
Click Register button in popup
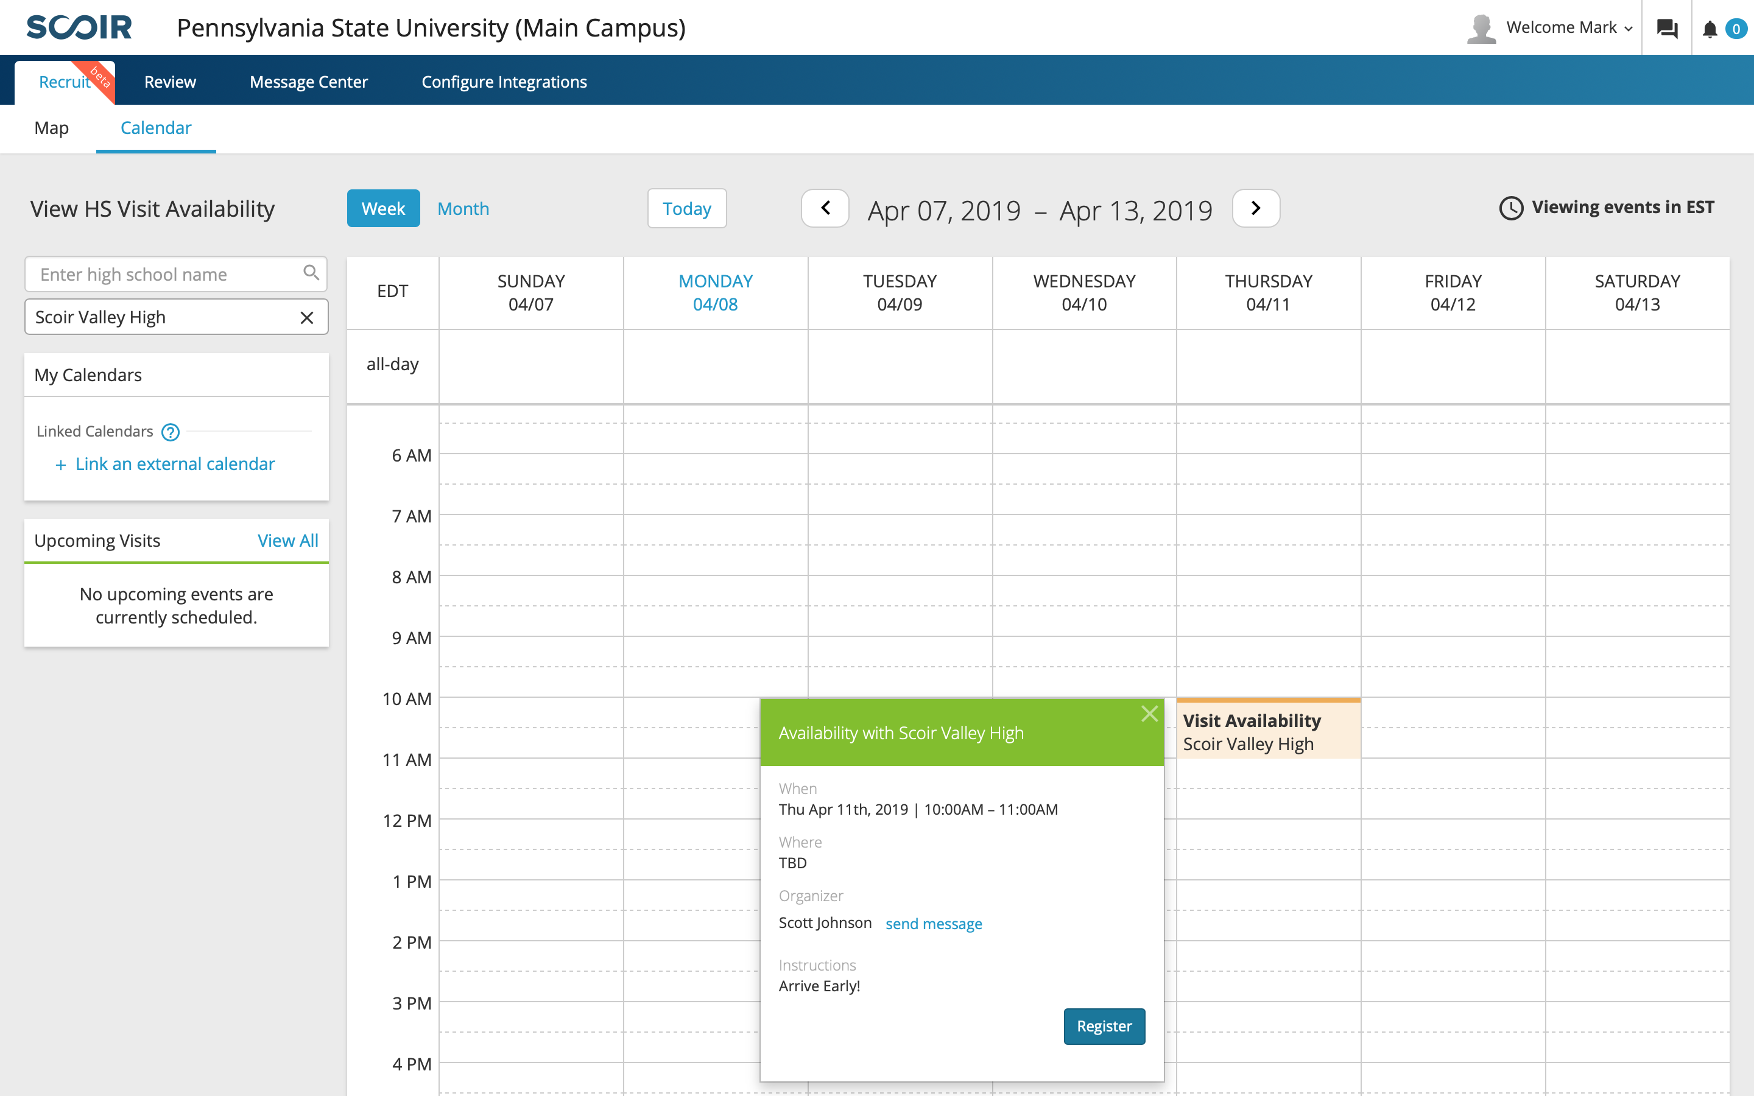coord(1104,1026)
